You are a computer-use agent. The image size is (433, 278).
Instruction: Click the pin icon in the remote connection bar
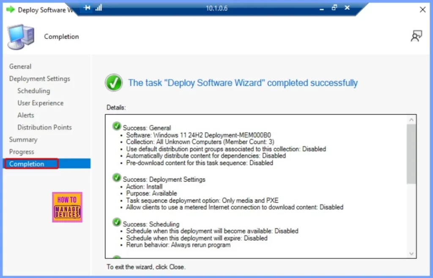[x=87, y=8]
